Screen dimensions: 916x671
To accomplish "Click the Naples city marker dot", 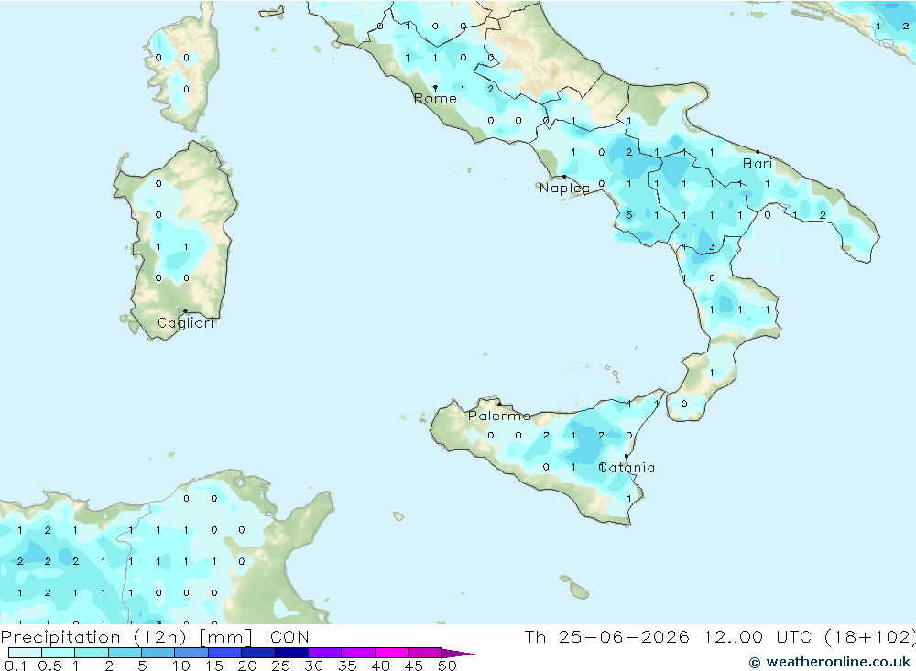I will 564,177.
